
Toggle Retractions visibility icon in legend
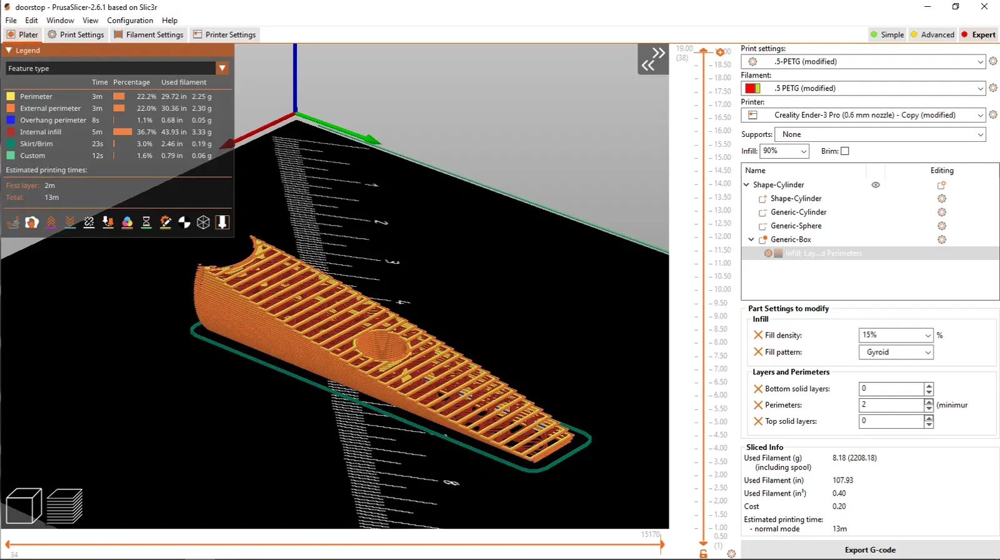tap(51, 222)
